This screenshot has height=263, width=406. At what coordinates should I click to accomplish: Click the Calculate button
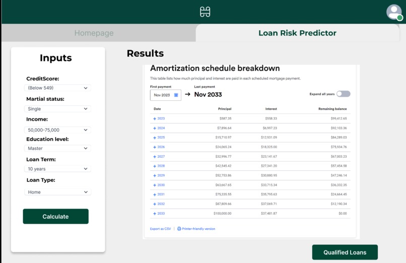[56, 217]
